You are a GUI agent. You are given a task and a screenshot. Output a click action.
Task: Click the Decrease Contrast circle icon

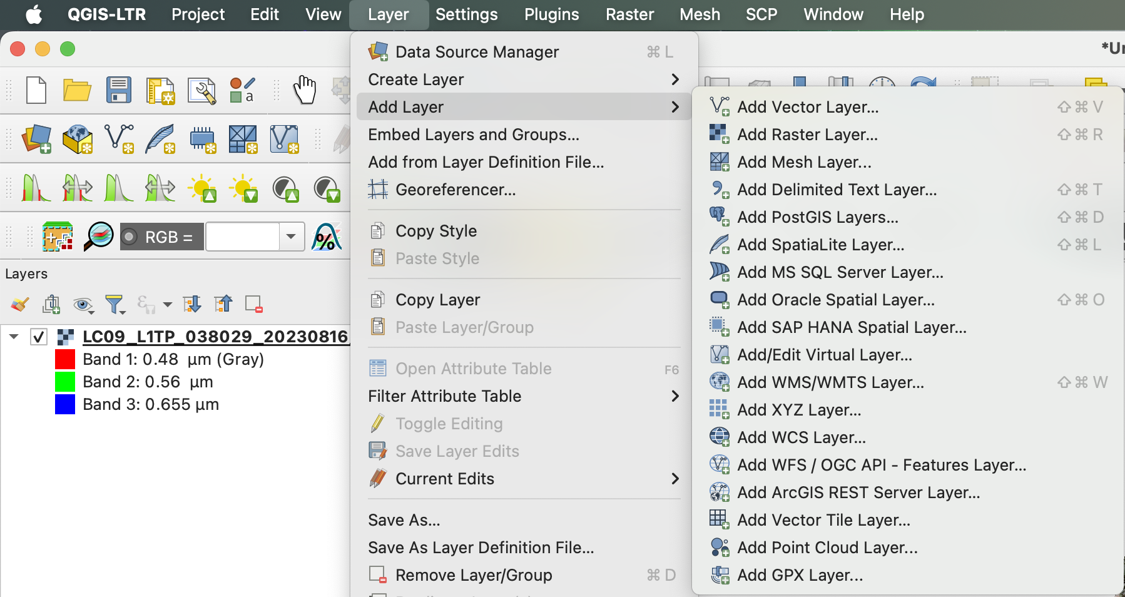coord(327,188)
